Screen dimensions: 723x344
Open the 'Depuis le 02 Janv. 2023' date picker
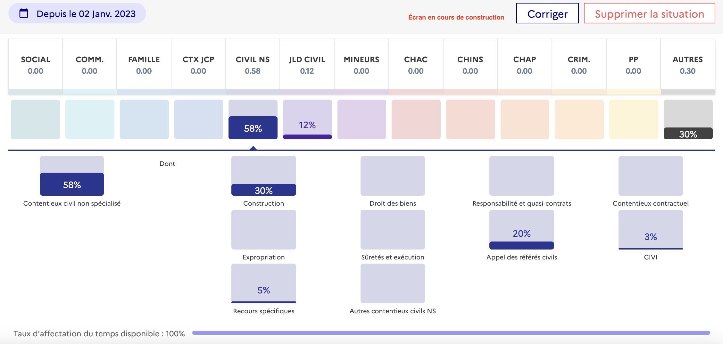tap(86, 14)
